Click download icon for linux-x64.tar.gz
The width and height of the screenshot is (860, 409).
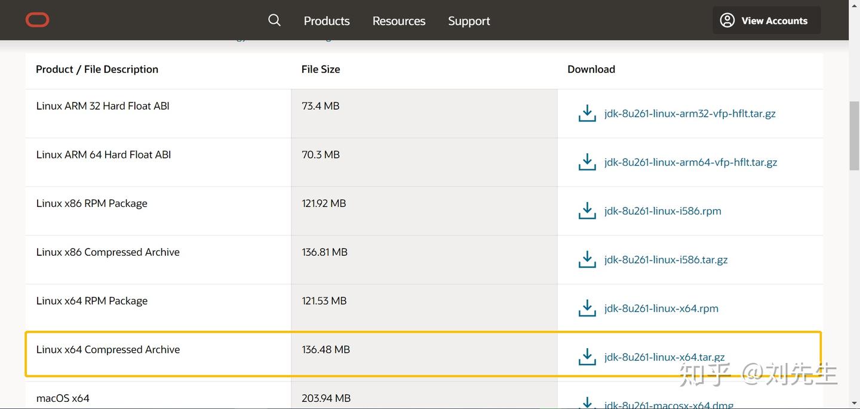point(587,357)
